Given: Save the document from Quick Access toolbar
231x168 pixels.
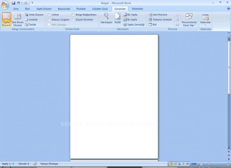Looking at the screenshot, I should point(14,3).
